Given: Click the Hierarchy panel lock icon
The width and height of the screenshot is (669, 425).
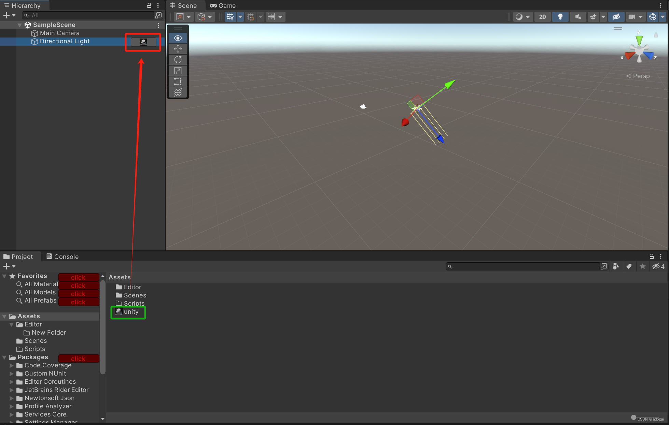Looking at the screenshot, I should [x=149, y=5].
